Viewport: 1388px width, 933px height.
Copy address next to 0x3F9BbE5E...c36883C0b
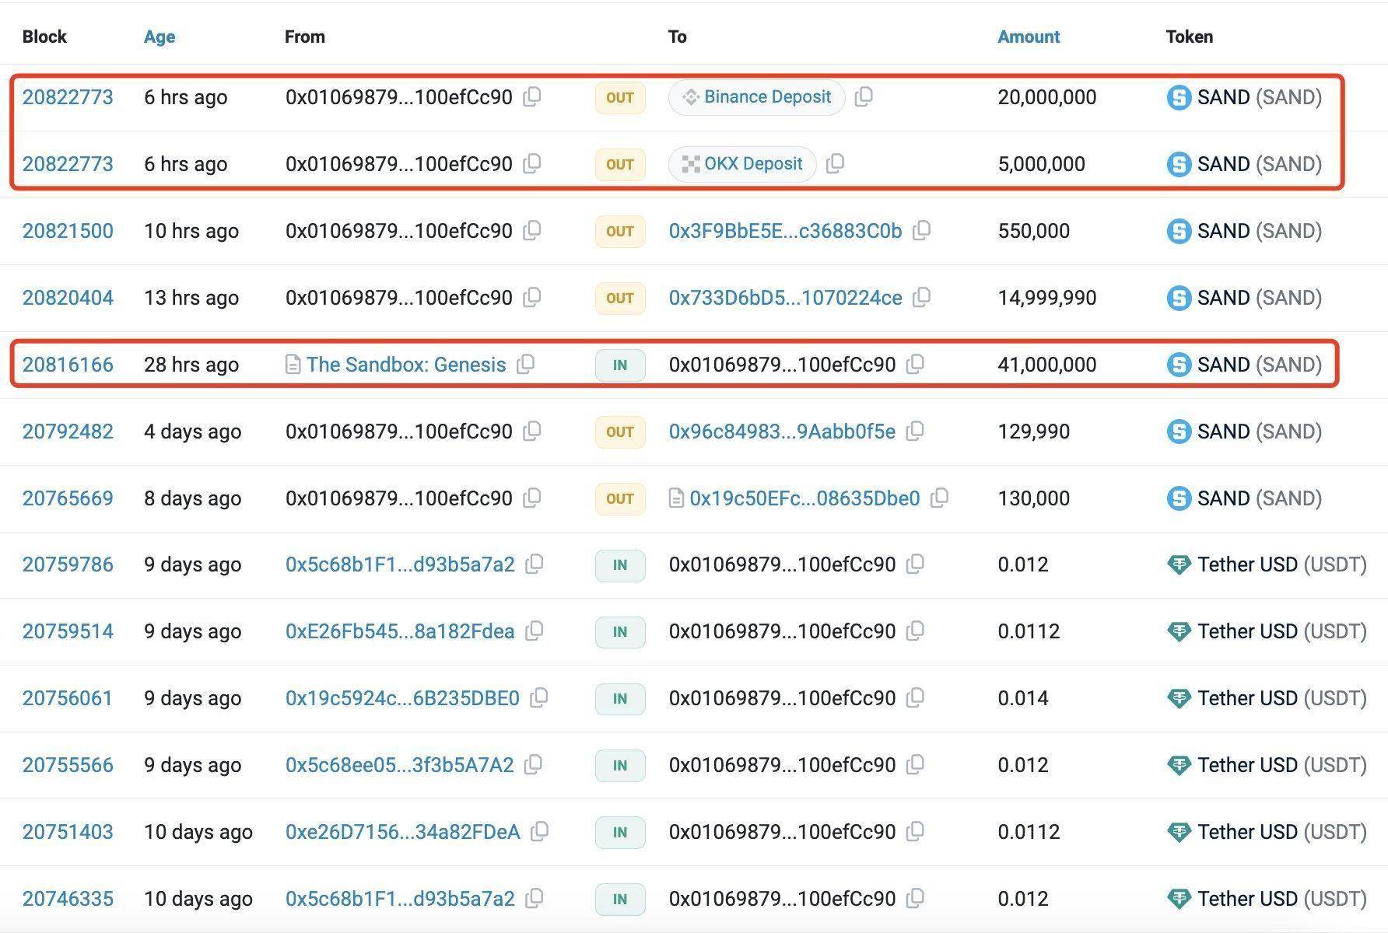pyautogui.click(x=921, y=231)
